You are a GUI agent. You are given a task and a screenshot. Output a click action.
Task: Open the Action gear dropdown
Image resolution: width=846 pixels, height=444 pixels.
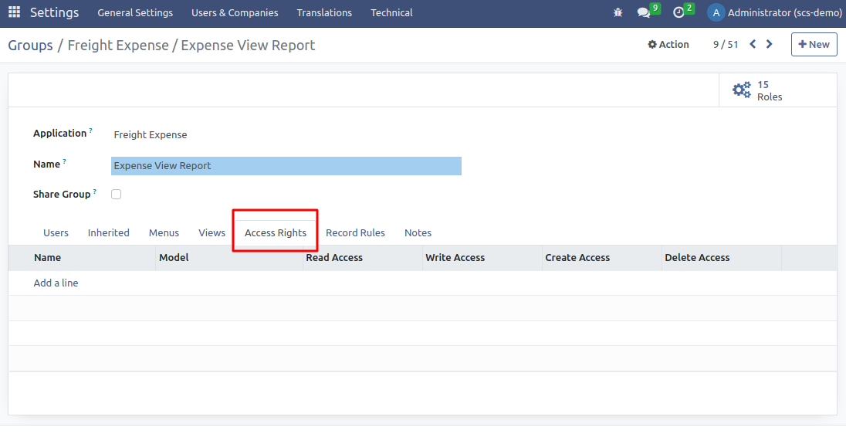[x=668, y=45]
